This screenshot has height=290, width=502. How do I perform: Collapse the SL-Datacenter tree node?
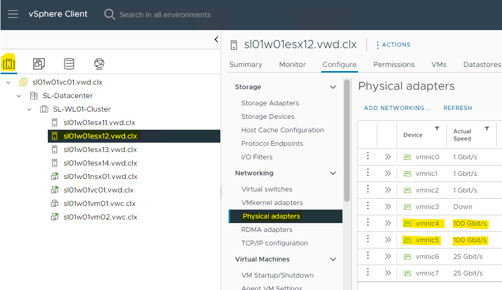[x=19, y=96]
